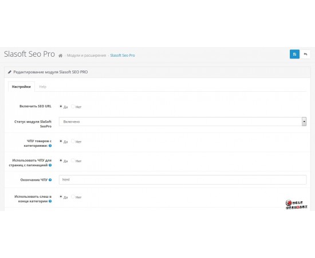
Task: Open the Статус модуля SlaSoft SeoPro dropdown
Action: 183,122
